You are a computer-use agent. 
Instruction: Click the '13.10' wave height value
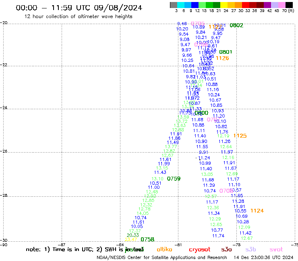157,179
